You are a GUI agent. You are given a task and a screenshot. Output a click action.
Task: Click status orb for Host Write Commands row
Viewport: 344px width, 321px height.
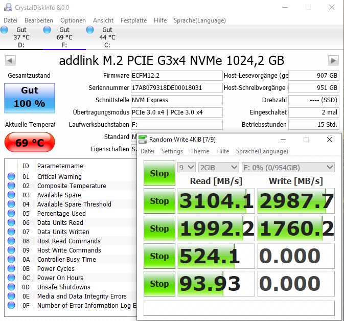click(x=11, y=250)
